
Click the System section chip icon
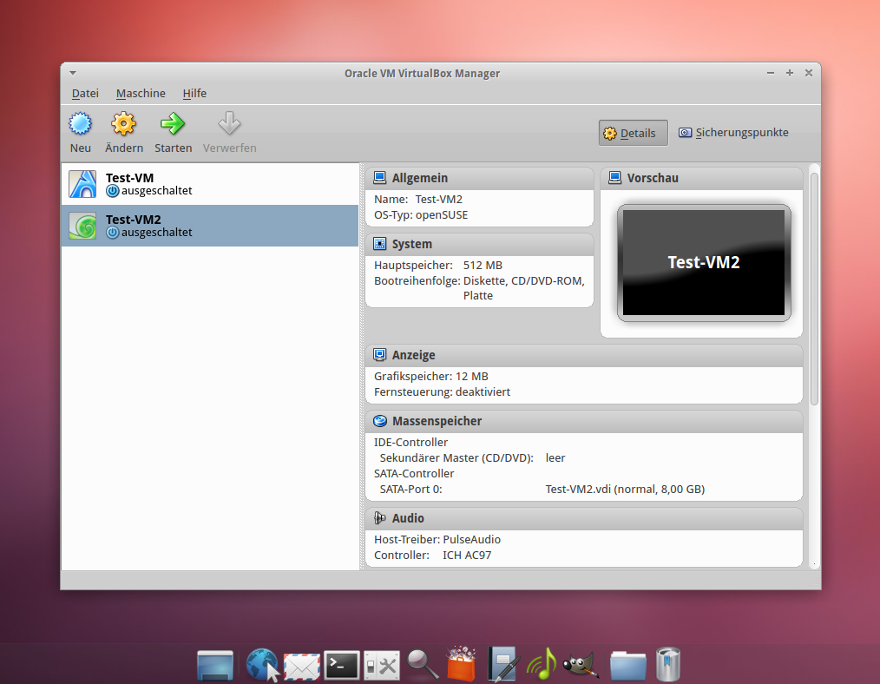pyautogui.click(x=380, y=244)
